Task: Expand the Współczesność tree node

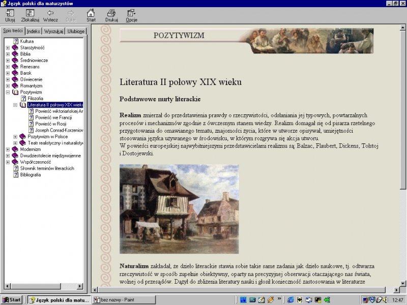Action: pos(8,162)
